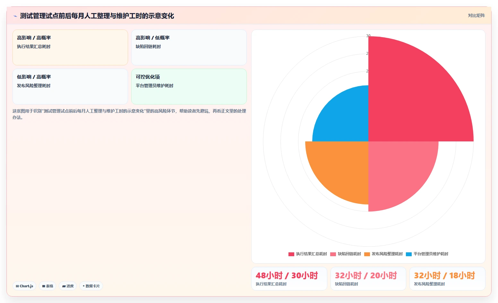
Task: Click the 发布风险整理耗时 text in the 低影响 / 高概率 card
Action: click(x=34, y=86)
